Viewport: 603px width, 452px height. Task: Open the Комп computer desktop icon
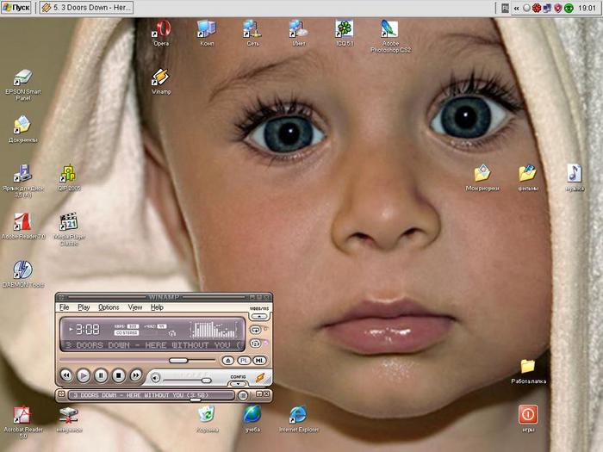(207, 33)
